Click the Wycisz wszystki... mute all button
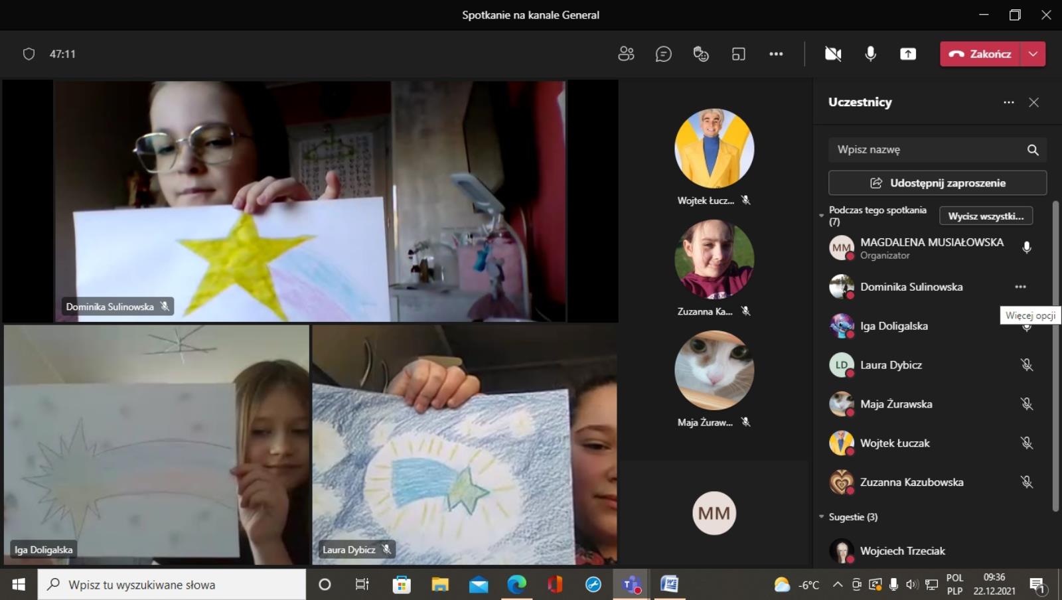 tap(986, 216)
